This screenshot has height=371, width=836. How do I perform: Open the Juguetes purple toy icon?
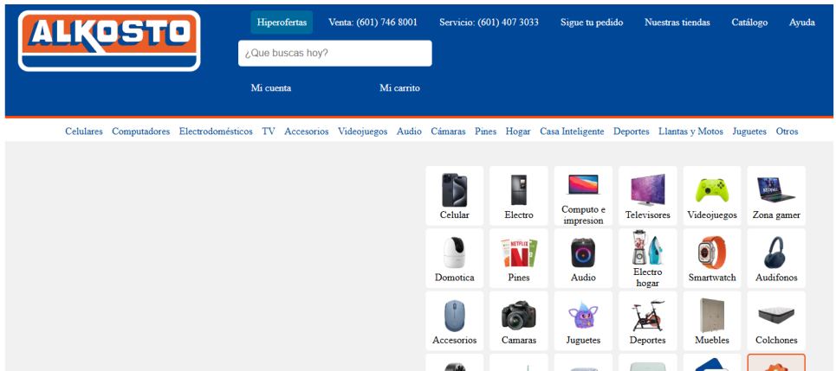[583, 315]
